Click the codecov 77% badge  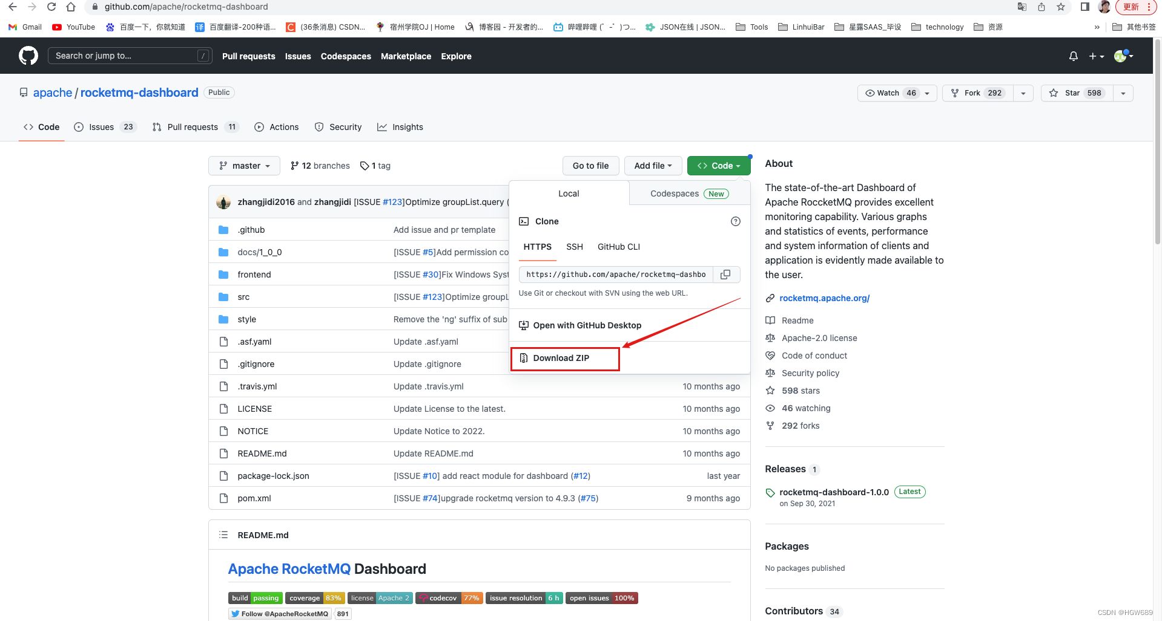coord(449,598)
